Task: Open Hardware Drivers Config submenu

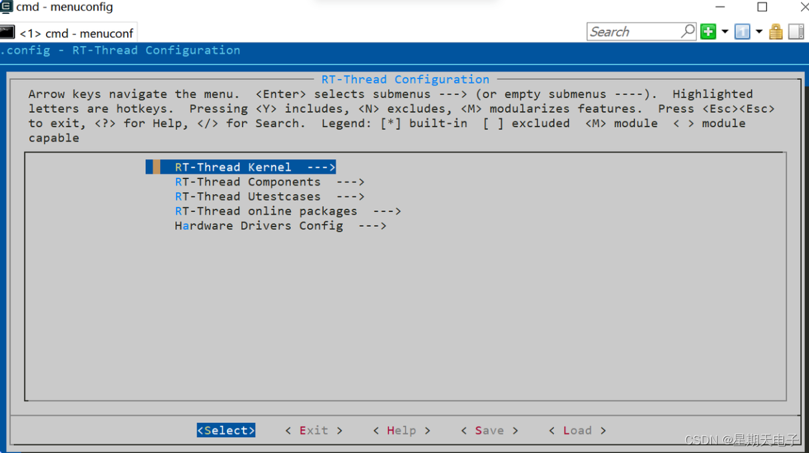Action: click(x=280, y=226)
